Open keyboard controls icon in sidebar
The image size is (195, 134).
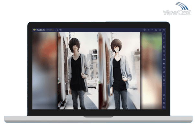point(164,51)
